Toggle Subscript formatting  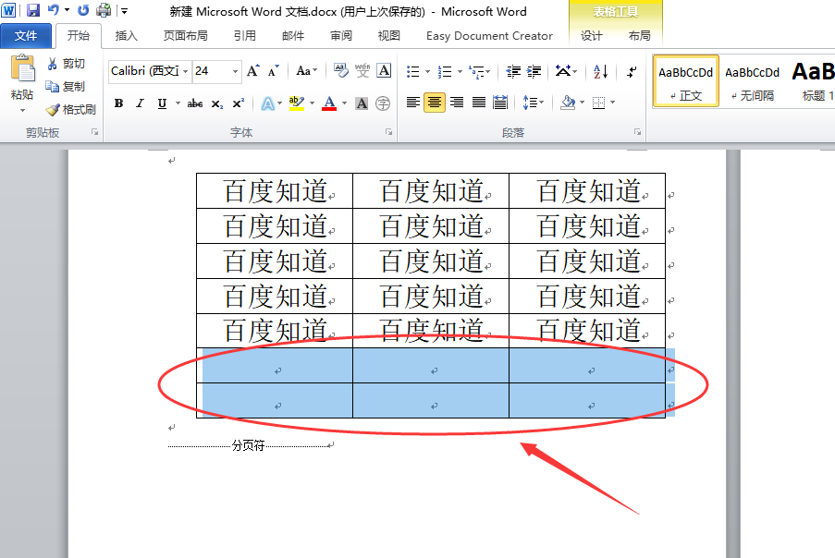point(216,103)
